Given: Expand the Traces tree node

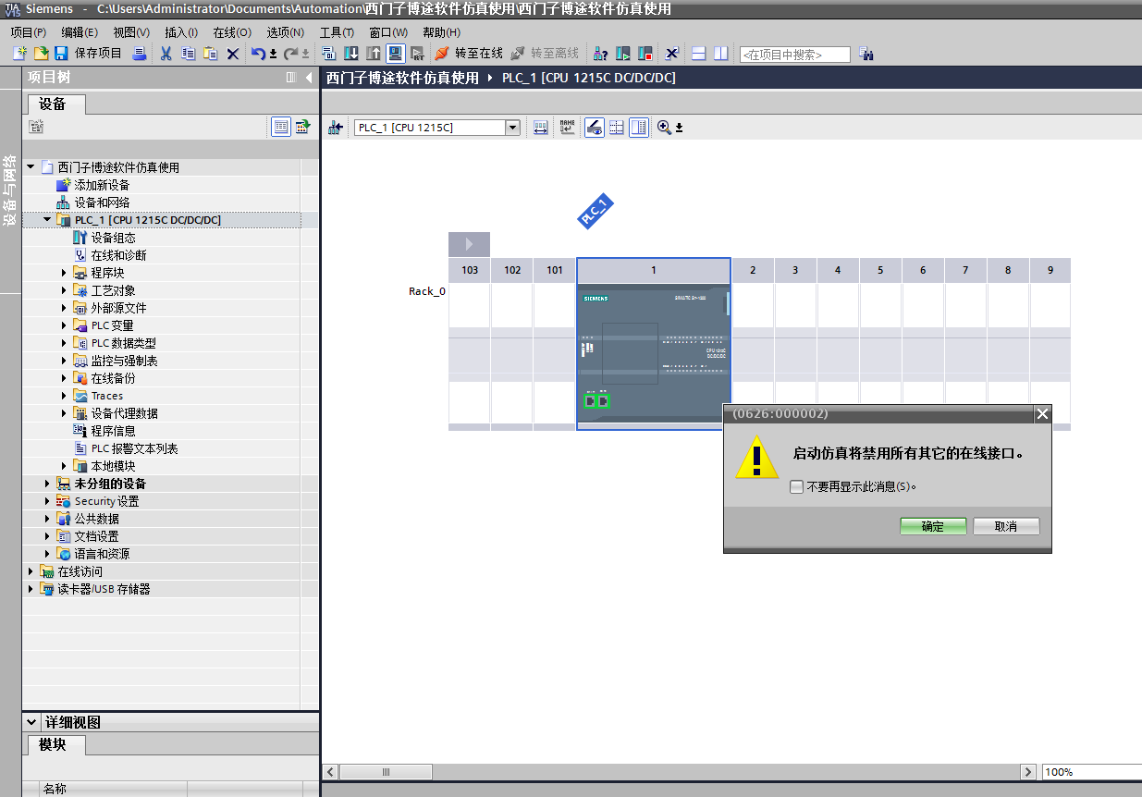Looking at the screenshot, I should click(x=64, y=396).
